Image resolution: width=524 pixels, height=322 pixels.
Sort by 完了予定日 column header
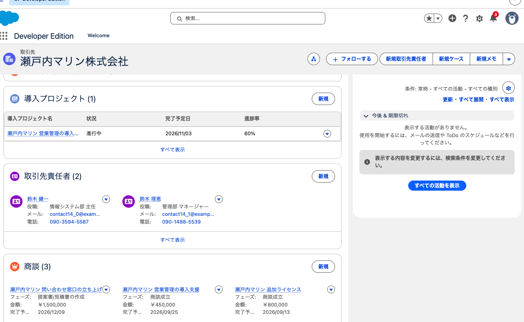pyautogui.click(x=178, y=119)
